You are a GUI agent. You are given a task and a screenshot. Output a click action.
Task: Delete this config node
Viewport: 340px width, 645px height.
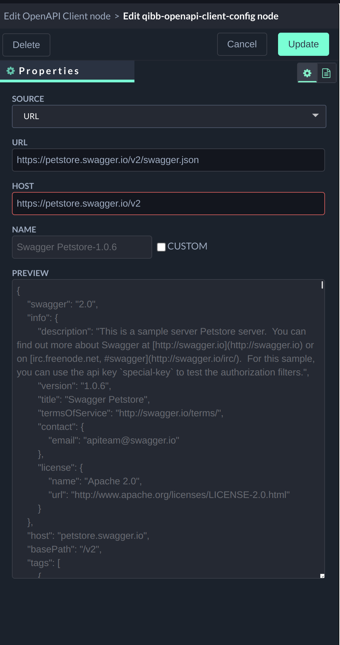tap(26, 45)
